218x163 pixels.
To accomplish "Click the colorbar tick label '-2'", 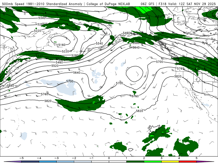I will [74, 158].
